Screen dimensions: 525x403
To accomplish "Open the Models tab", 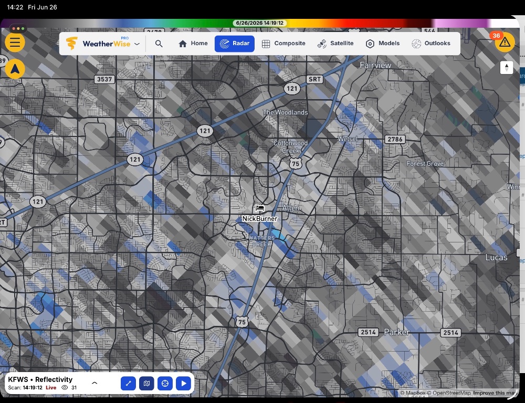I will click(383, 44).
